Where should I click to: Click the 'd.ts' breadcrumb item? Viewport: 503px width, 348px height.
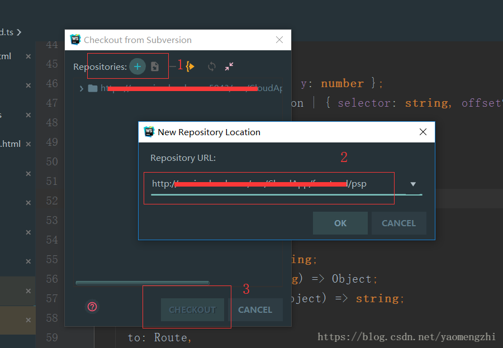(7, 32)
